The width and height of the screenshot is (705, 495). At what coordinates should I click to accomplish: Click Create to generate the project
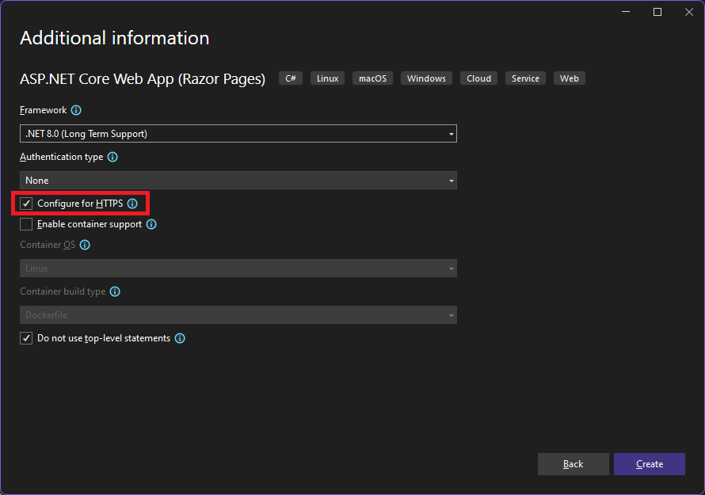[x=649, y=464]
